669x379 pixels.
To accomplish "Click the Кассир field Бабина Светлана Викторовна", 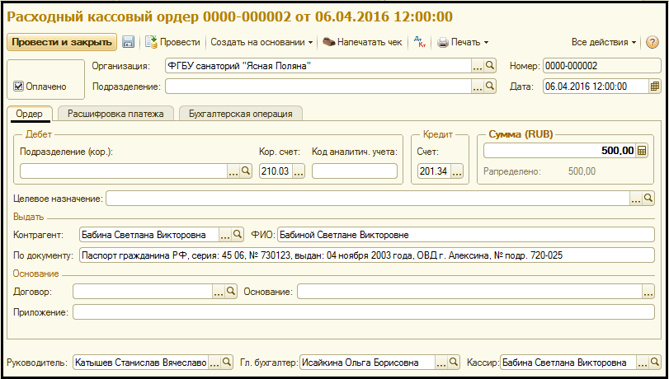I will pyautogui.click(x=568, y=363).
